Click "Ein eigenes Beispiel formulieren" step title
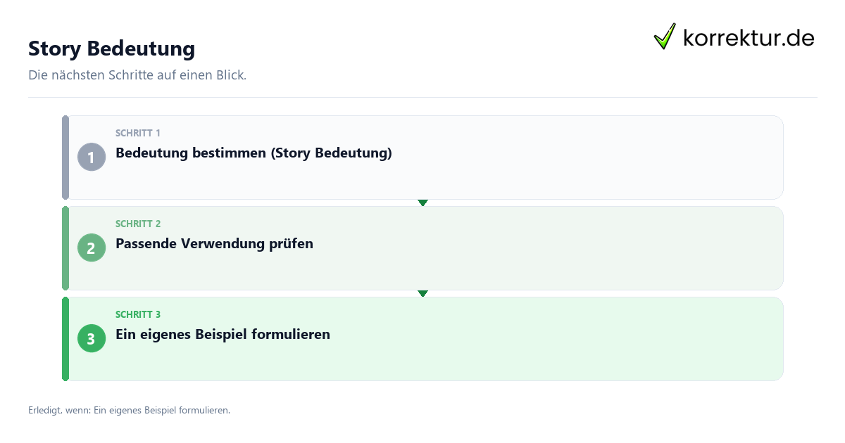This screenshot has height=443, width=845. 223,335
